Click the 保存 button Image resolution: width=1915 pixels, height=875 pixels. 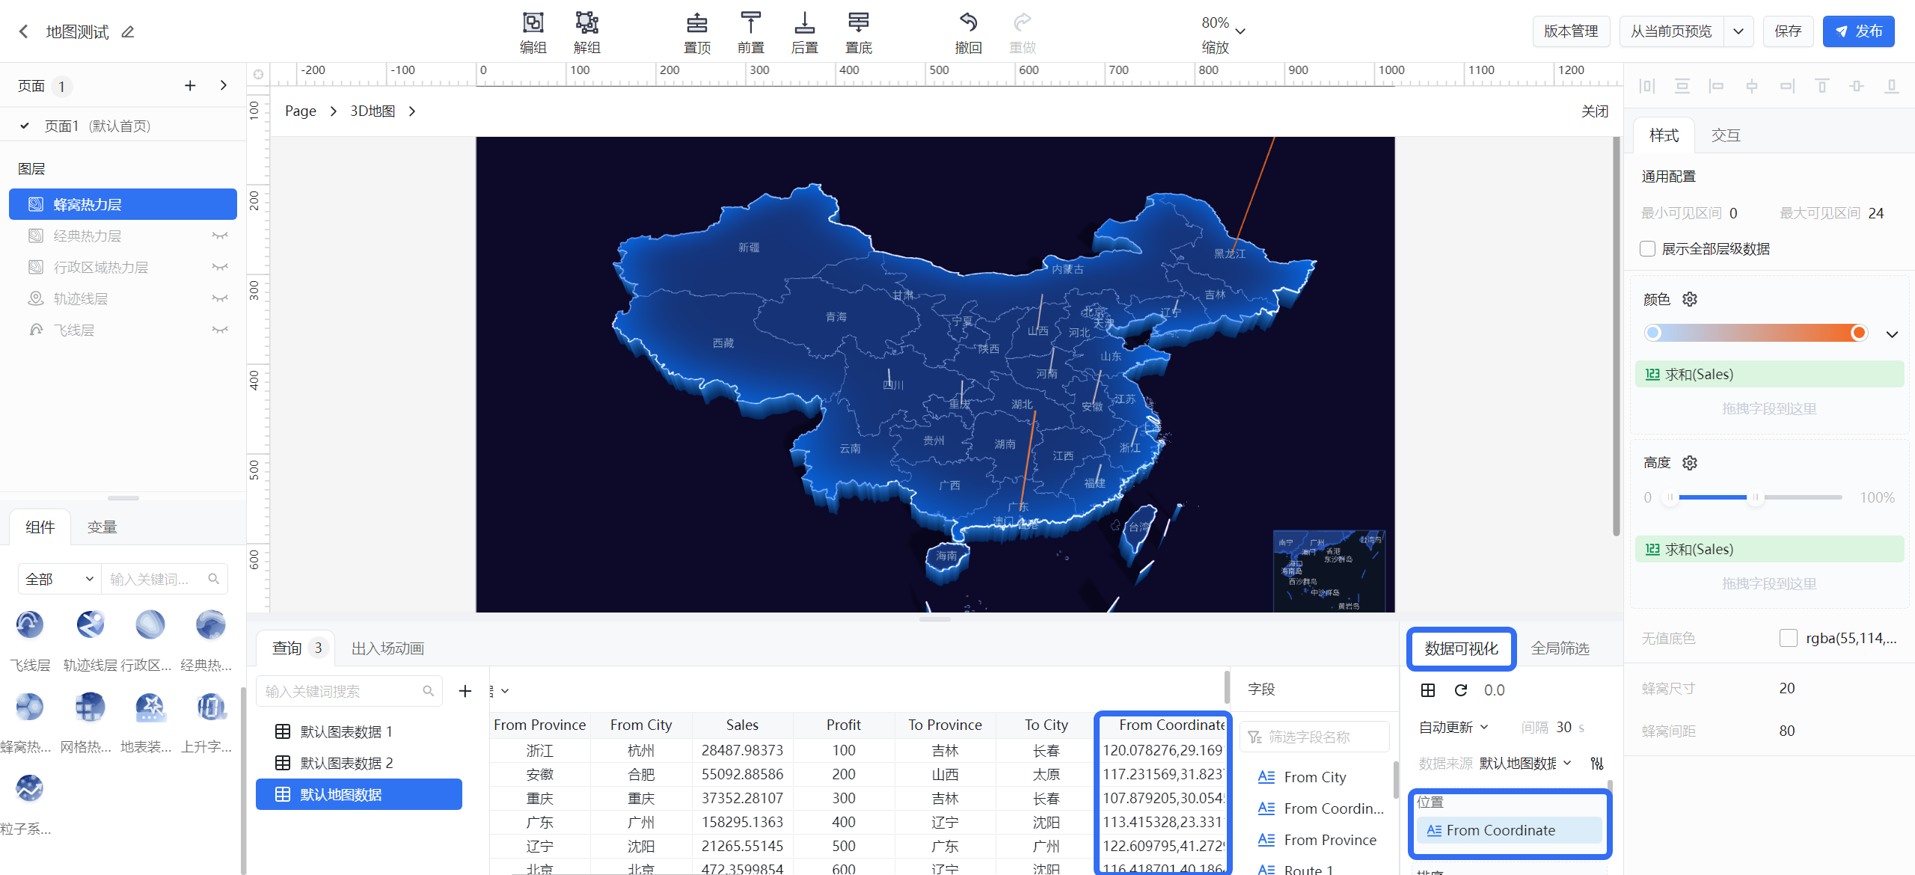[1788, 31]
